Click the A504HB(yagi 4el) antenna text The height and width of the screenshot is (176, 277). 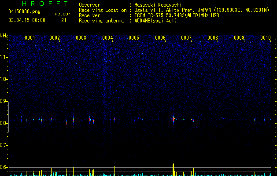click(155, 21)
